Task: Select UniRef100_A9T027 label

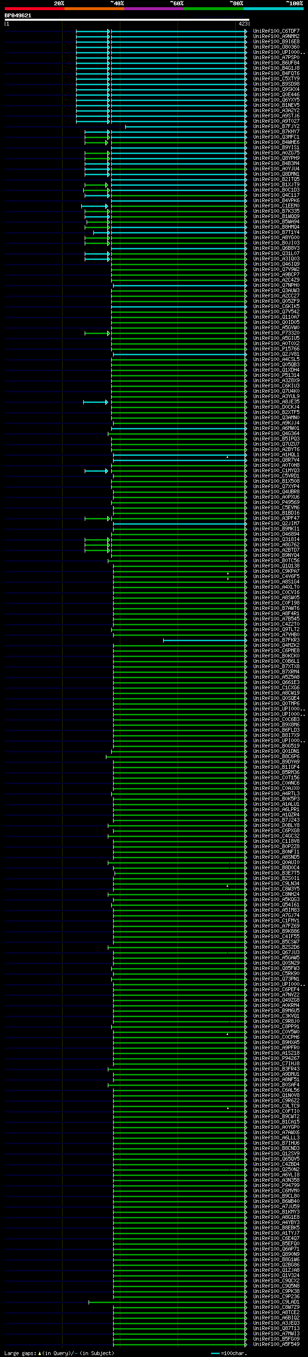Action: tap(276, 121)
